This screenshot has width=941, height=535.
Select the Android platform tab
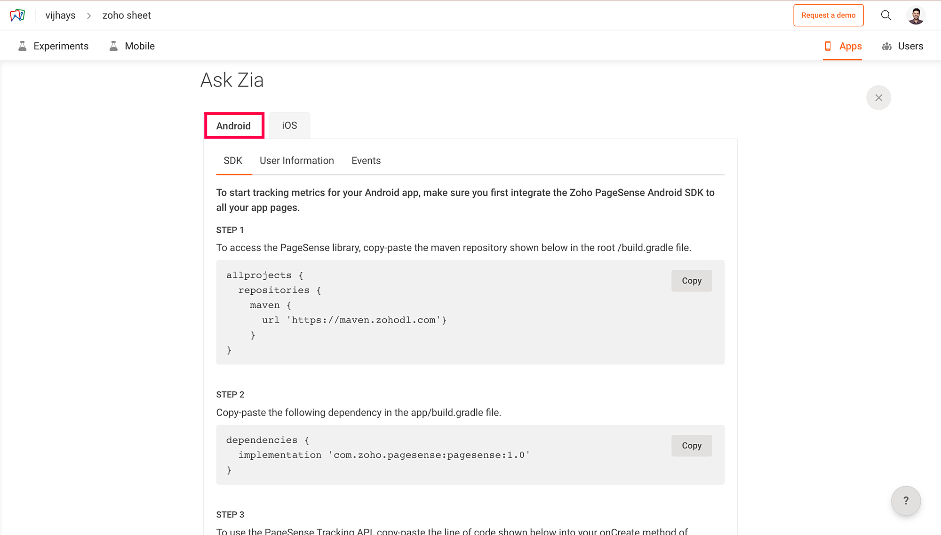pos(234,126)
